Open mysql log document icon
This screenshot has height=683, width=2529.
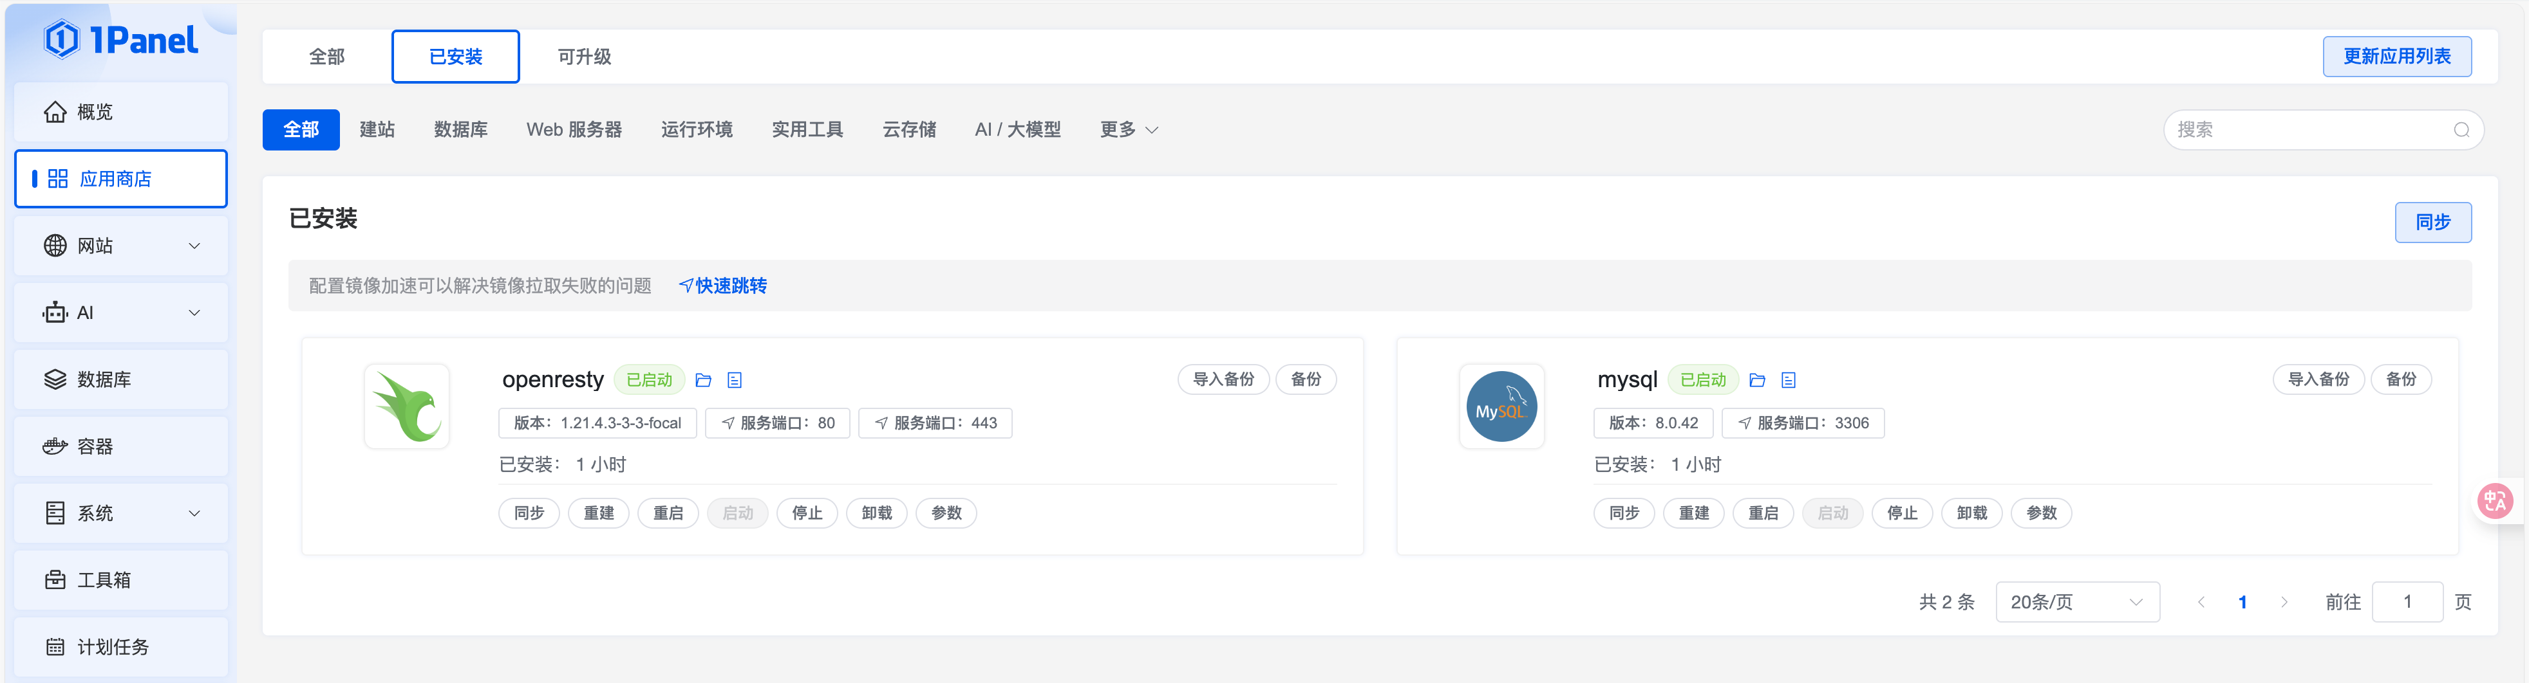click(x=1789, y=380)
